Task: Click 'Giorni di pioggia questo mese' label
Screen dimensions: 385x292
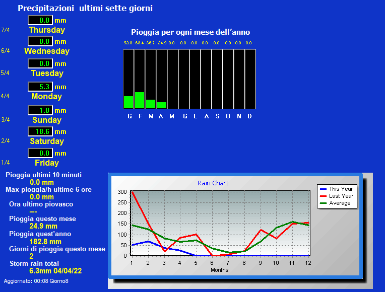Action: tap(57, 249)
